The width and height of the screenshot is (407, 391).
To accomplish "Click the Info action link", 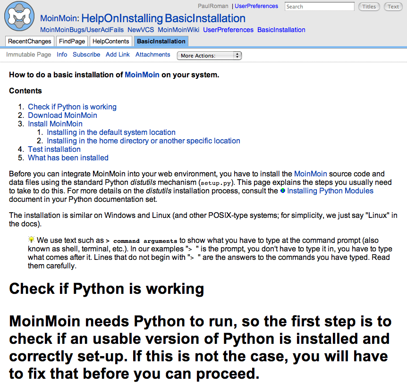I will [x=62, y=54].
